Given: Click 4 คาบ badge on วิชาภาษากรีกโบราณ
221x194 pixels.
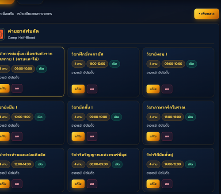Looking at the screenshot, I should tap(153, 117).
